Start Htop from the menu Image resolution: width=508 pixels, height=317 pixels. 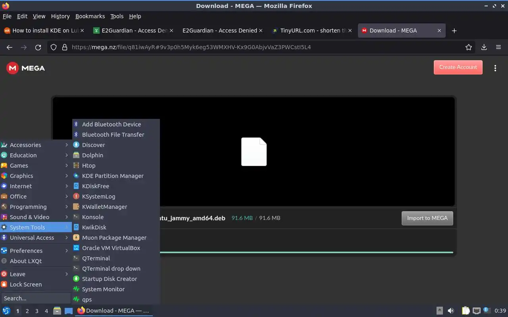coord(116,165)
